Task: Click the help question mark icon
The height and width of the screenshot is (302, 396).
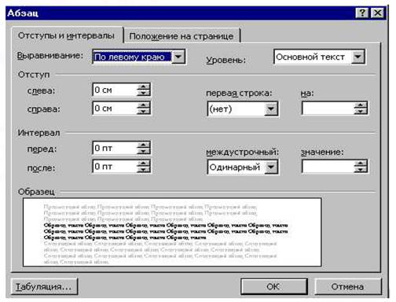Action: coord(362,13)
